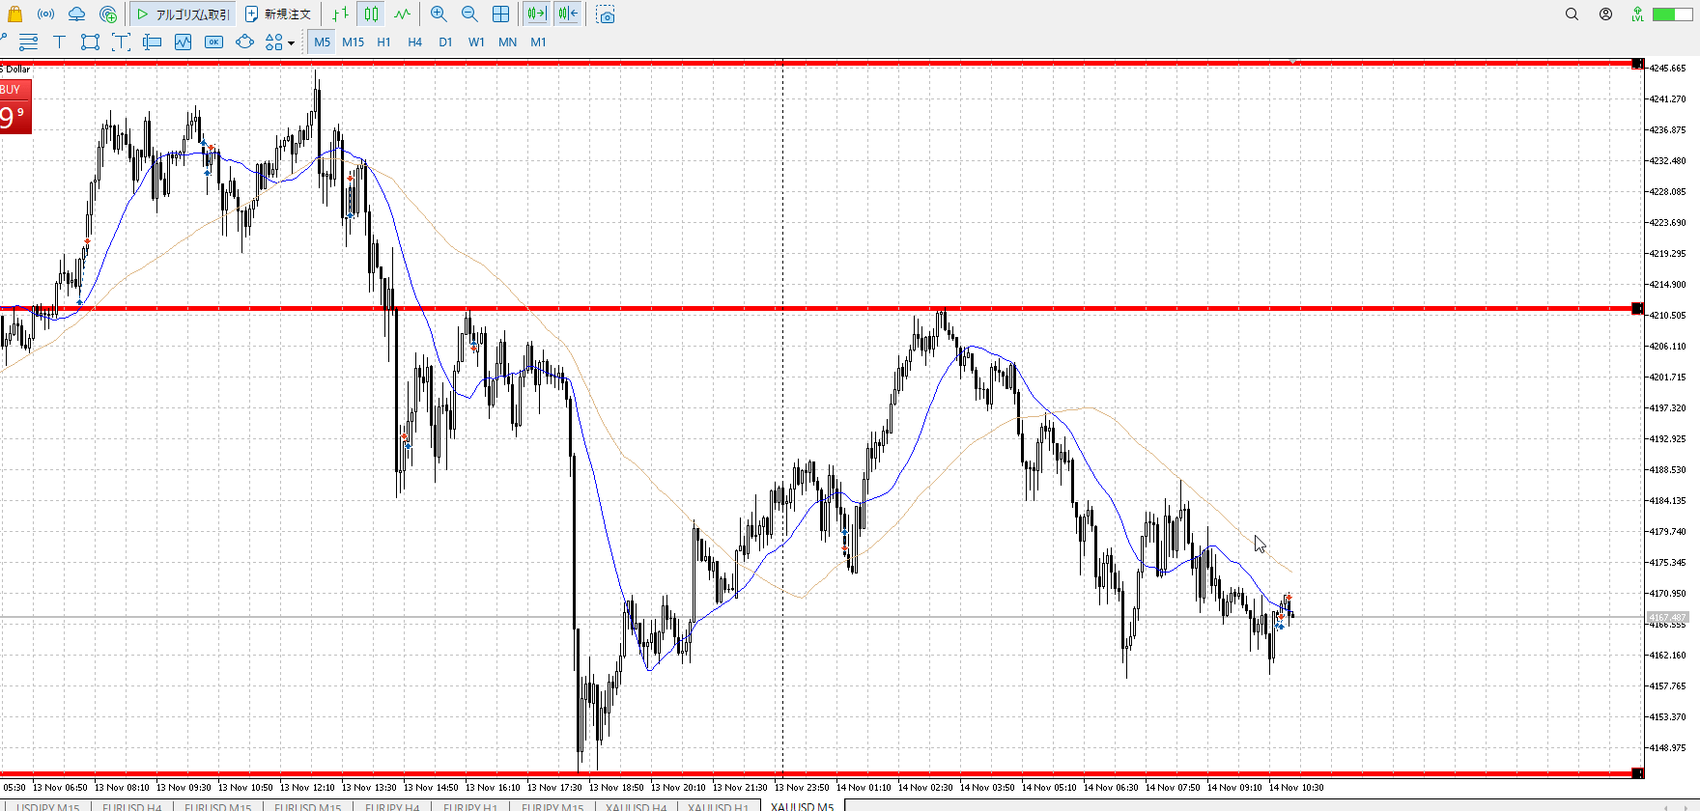Click the zoom out magnifier icon
Screen dimensions: 1700x811
coord(469,14)
